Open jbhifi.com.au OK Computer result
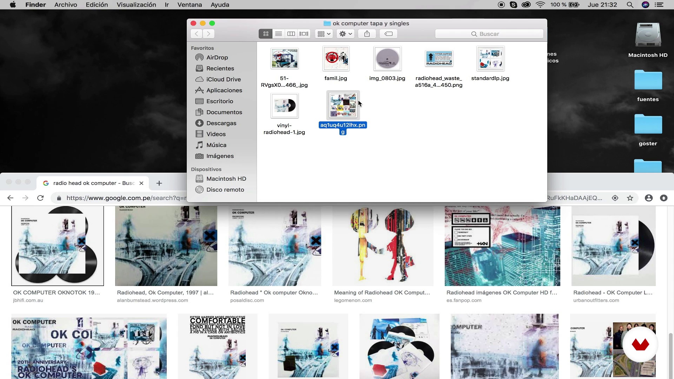Image resolution: width=674 pixels, height=379 pixels. click(57, 246)
